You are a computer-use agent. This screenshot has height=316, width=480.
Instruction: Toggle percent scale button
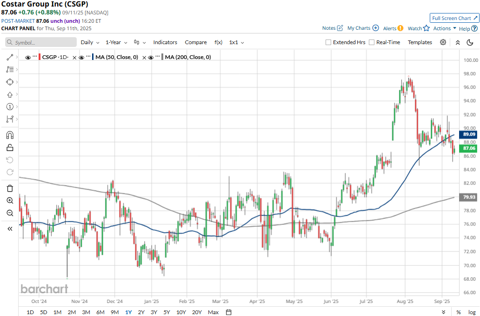pyautogui.click(x=459, y=312)
